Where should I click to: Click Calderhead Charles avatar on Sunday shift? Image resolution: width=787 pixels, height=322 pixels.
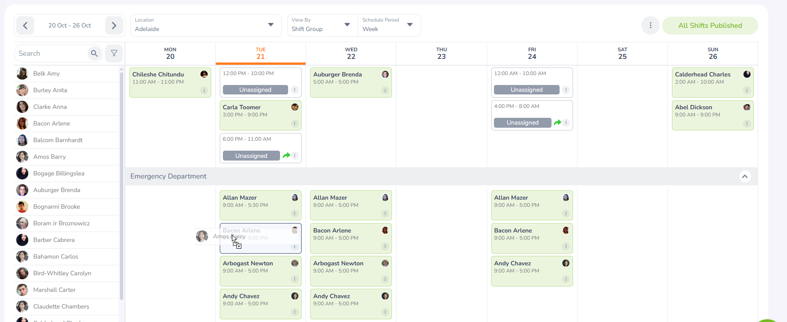click(747, 74)
